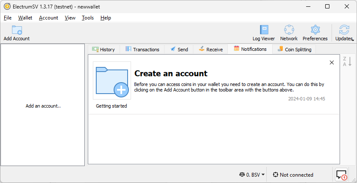357x183 pixels.
Task: Minimize the ElectrumSV window
Action: pos(308,7)
